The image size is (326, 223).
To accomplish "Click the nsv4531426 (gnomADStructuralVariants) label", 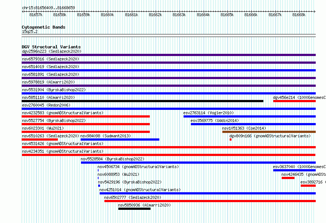I will pyautogui.click(x=63, y=144).
